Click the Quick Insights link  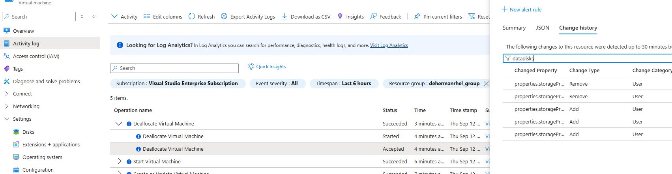click(x=271, y=67)
